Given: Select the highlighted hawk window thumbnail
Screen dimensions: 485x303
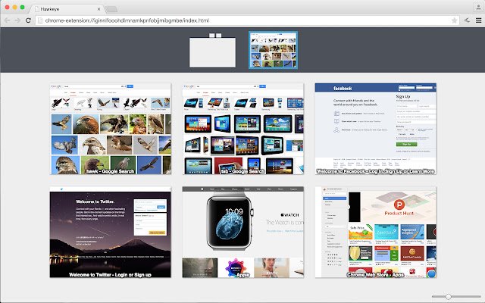Looking at the screenshot, I should (273, 50).
